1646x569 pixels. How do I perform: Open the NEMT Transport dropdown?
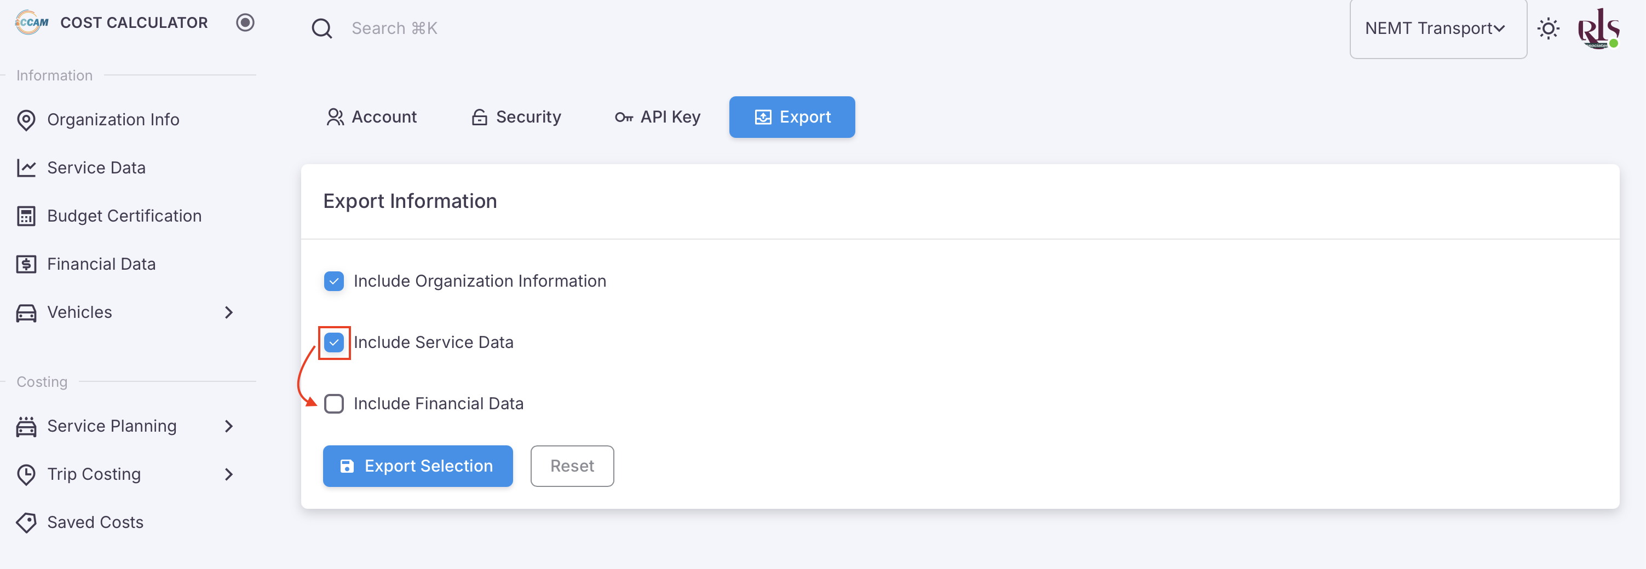(1437, 29)
